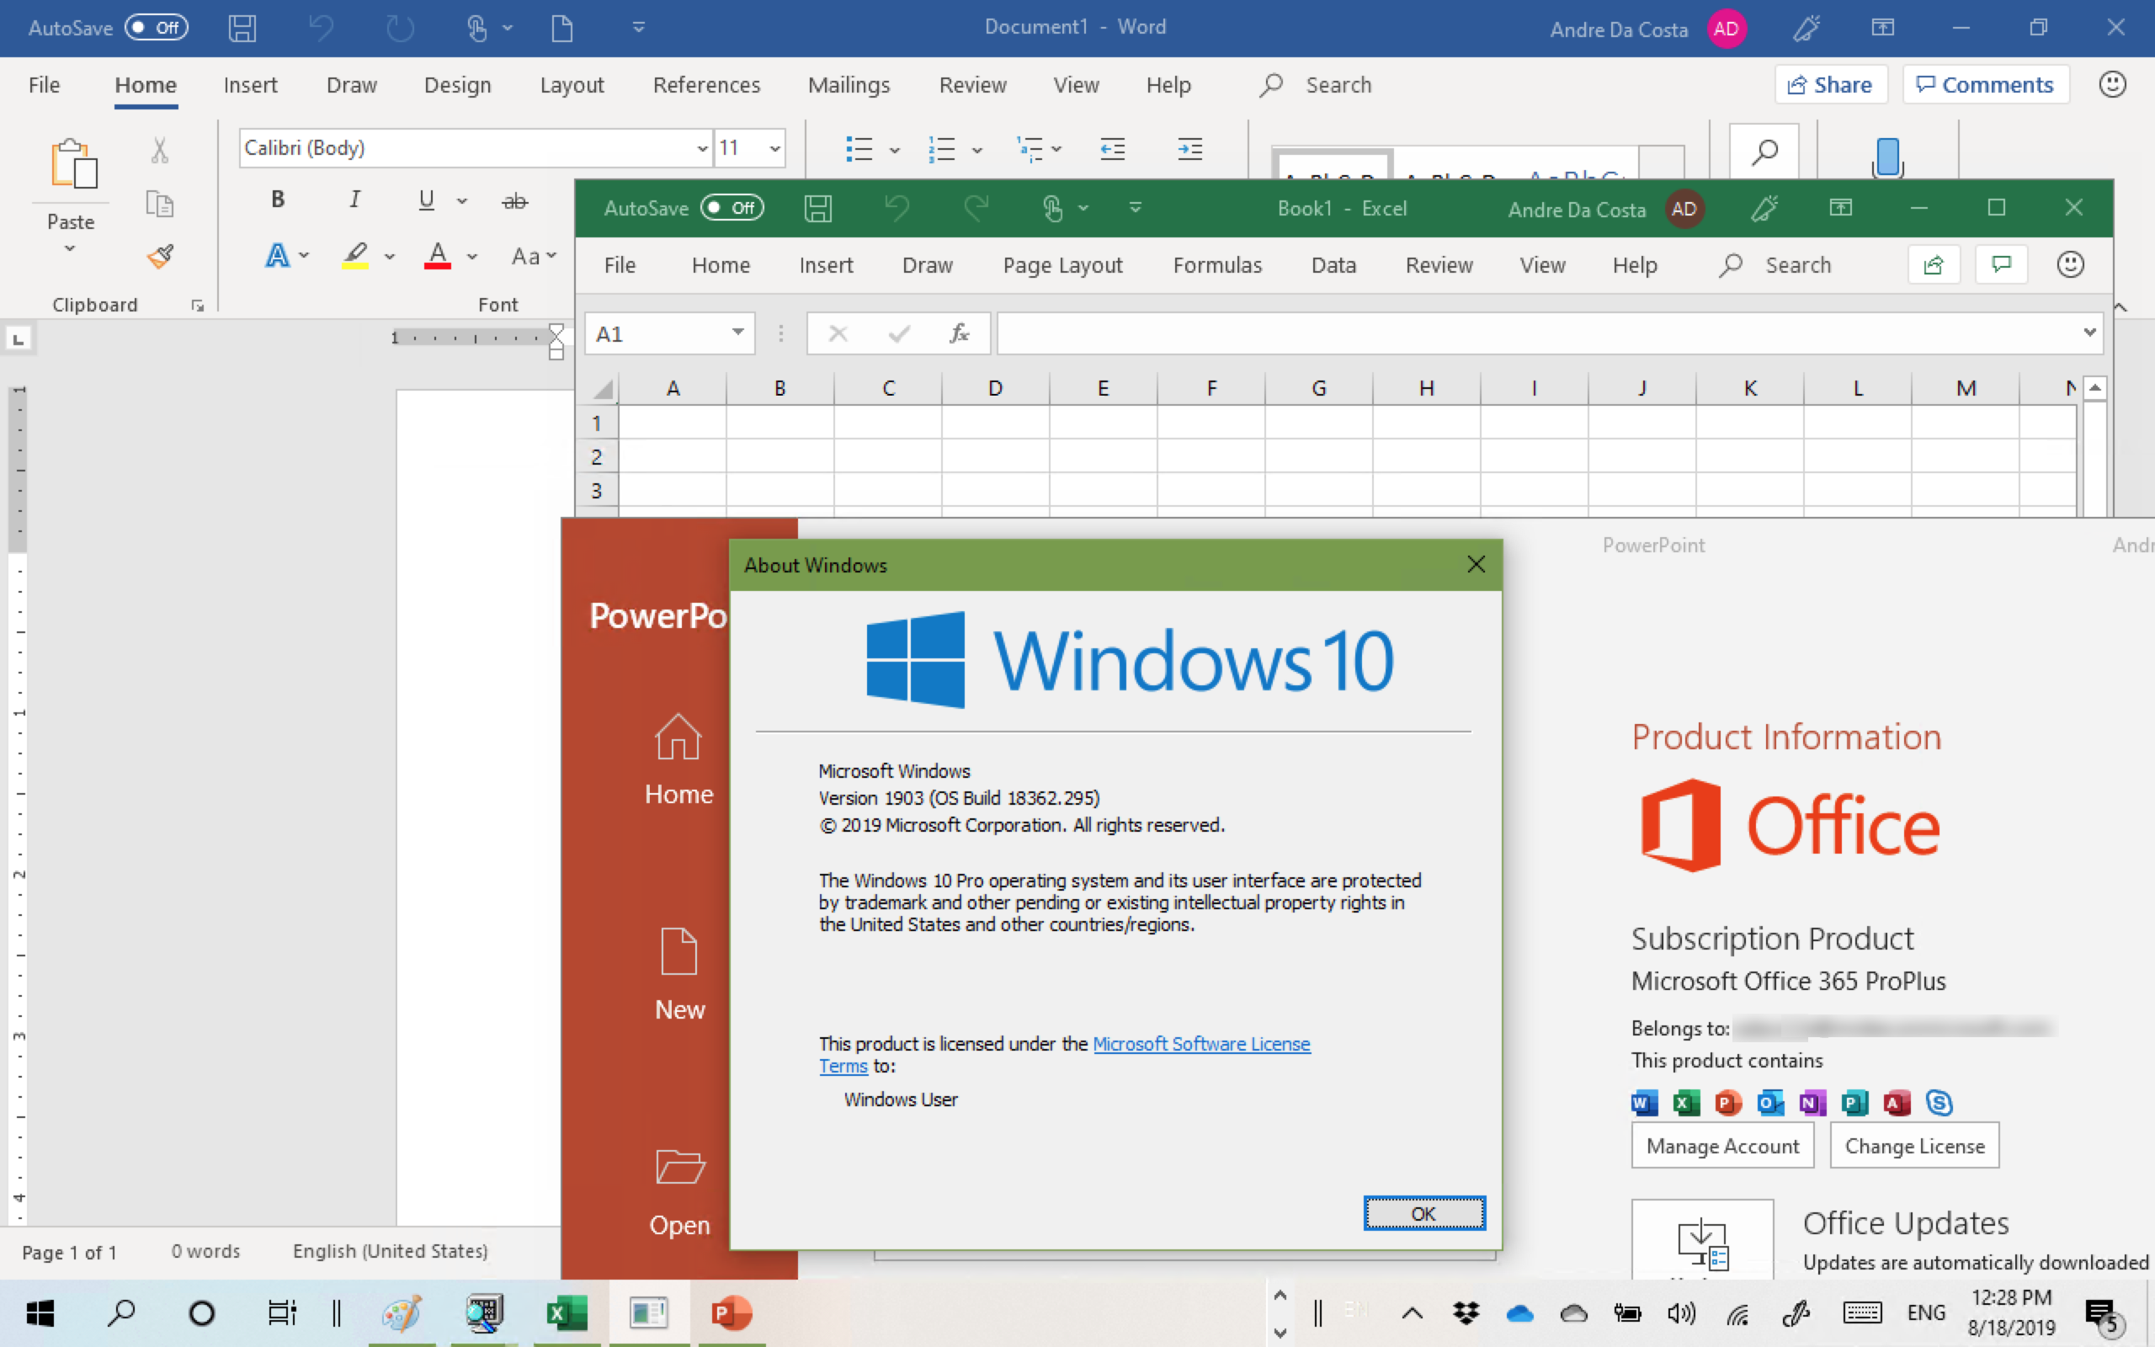Click OK in About Windows dialog
The height and width of the screenshot is (1347, 2155).
1424,1212
